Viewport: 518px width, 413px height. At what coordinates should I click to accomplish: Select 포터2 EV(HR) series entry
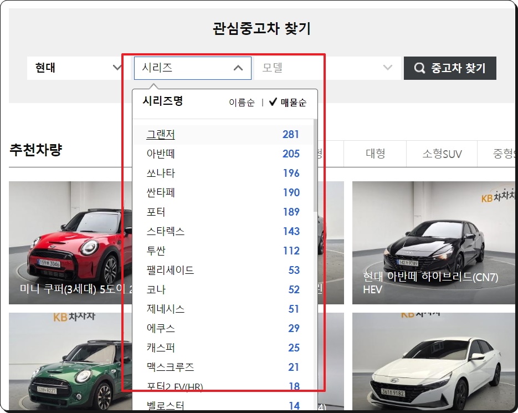(x=223, y=386)
